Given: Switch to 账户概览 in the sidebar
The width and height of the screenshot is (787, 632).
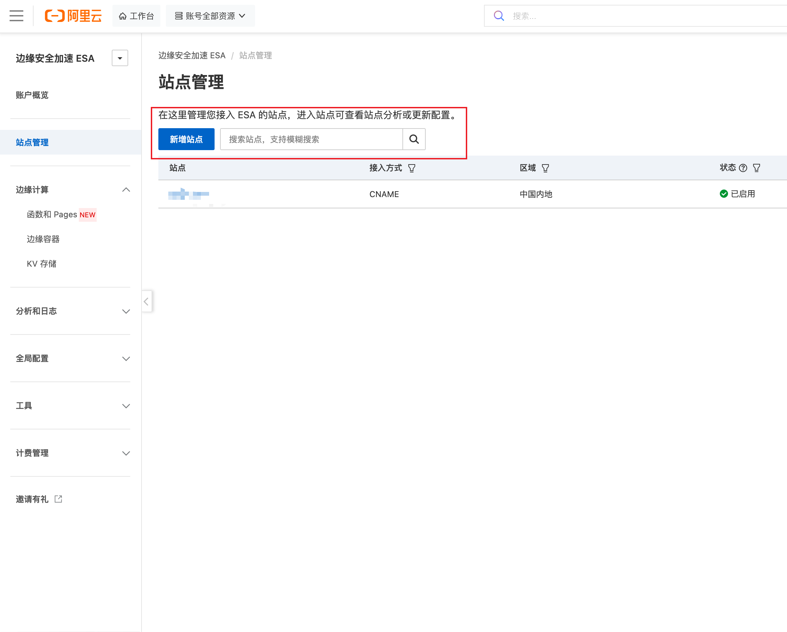Looking at the screenshot, I should point(32,95).
